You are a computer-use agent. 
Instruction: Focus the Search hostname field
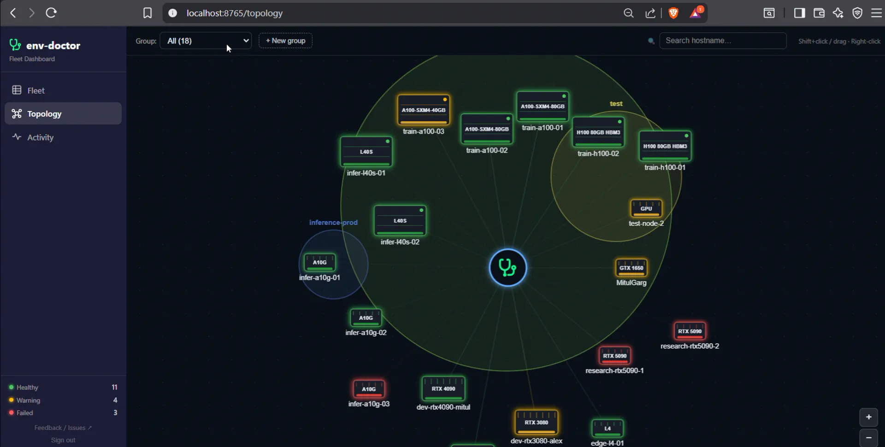[723, 41]
